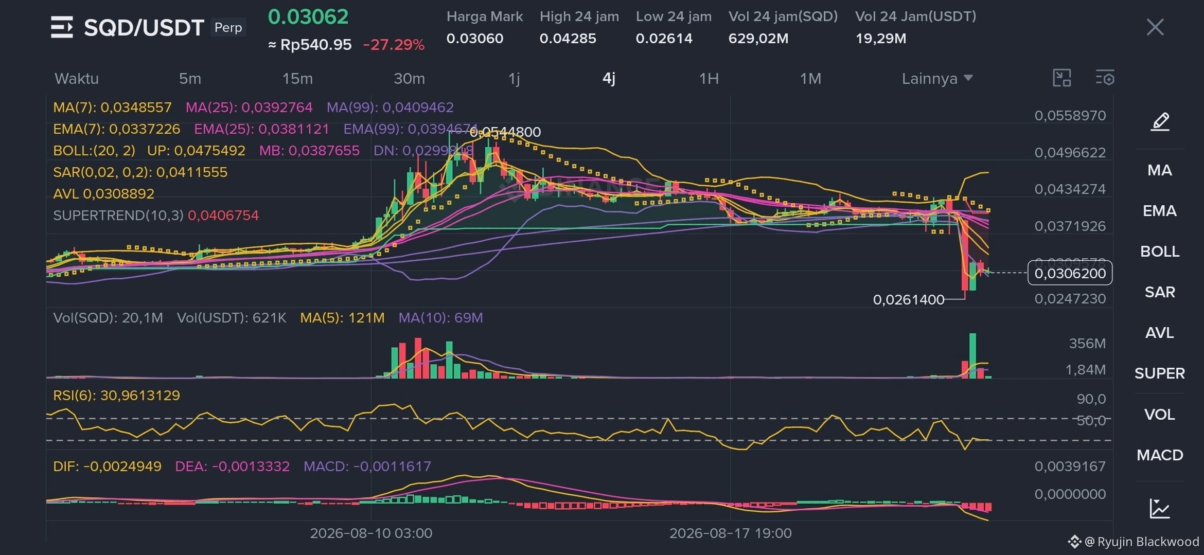This screenshot has width=1204, height=555.
Task: Tap the Low 24 jam value 0.02614
Action: [664, 39]
